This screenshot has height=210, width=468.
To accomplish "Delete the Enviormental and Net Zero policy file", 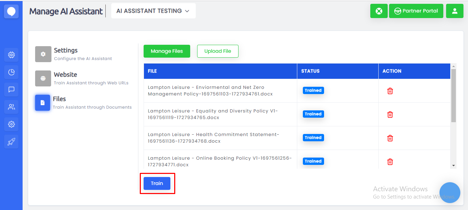I will (x=390, y=91).
